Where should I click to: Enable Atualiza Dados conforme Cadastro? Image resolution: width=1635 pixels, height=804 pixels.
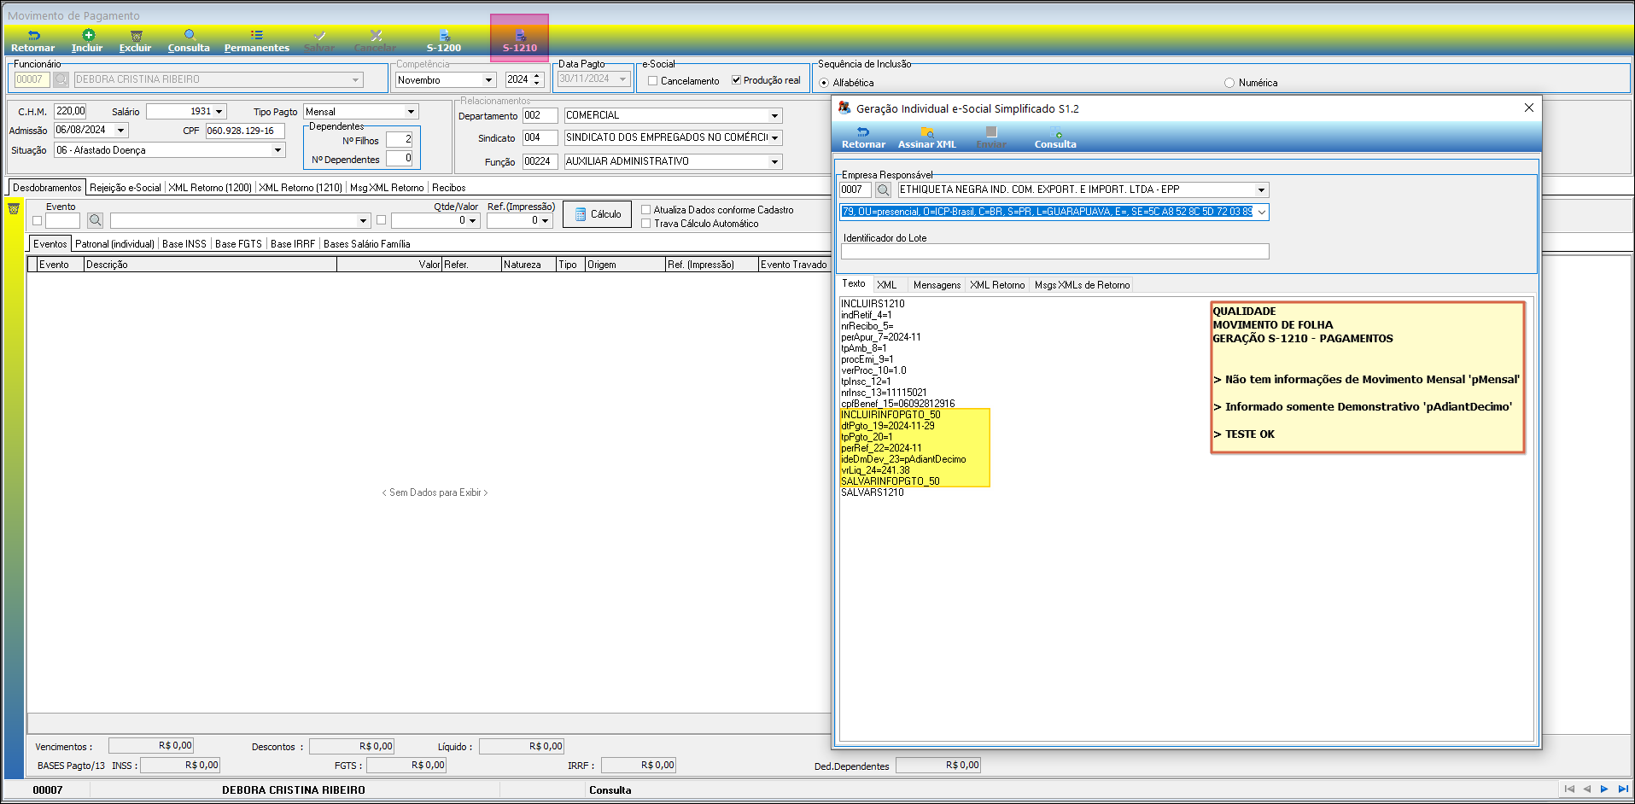coord(645,210)
